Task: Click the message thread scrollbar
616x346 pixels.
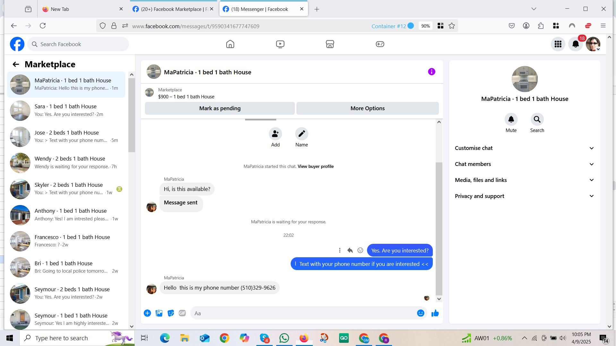Action: tap(439, 229)
